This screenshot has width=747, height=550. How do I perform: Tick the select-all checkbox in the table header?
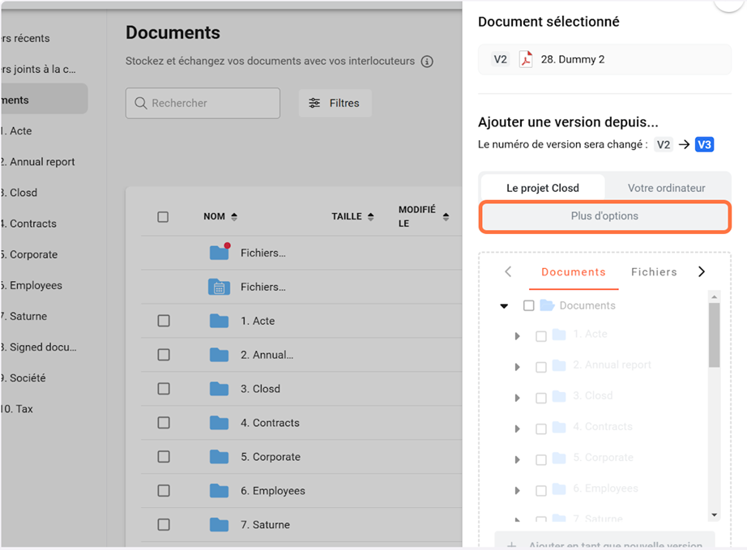163,217
